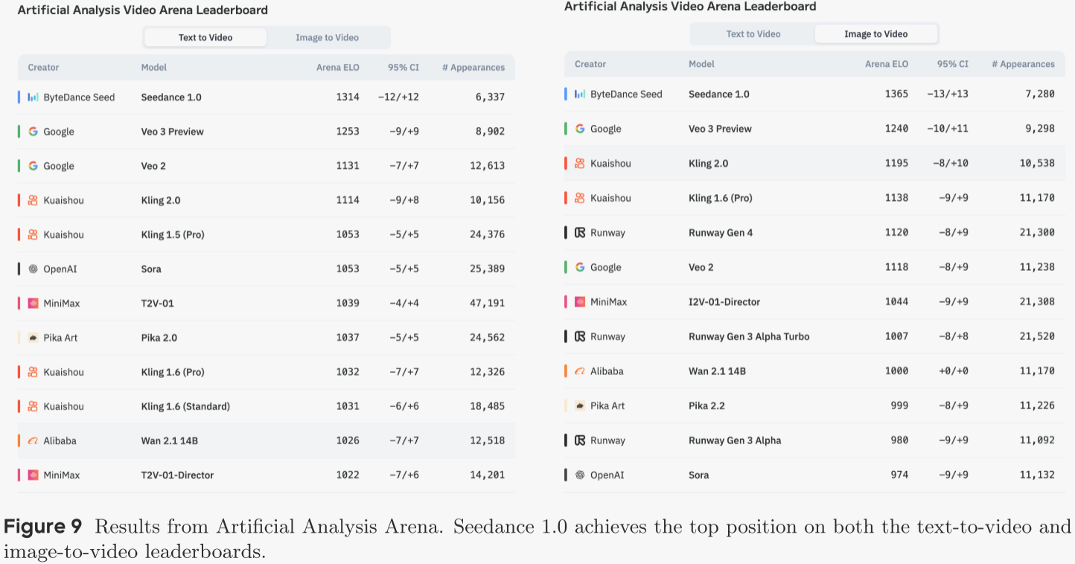This screenshot has height=564, width=1075.
Task: Switch to Text to Video tab above Seedance 1365
Action: pyautogui.click(x=753, y=33)
